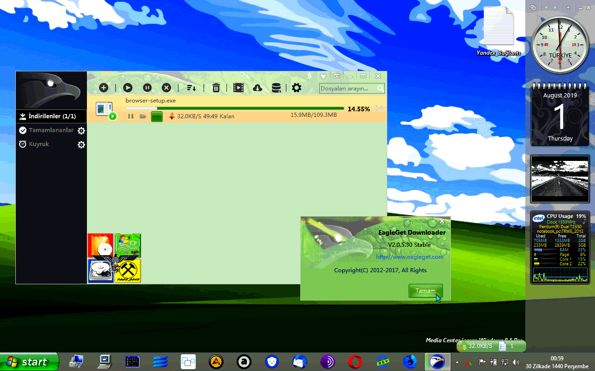Pause the browser-setup.exe download row
This screenshot has height=371, width=595.
pyautogui.click(x=131, y=116)
